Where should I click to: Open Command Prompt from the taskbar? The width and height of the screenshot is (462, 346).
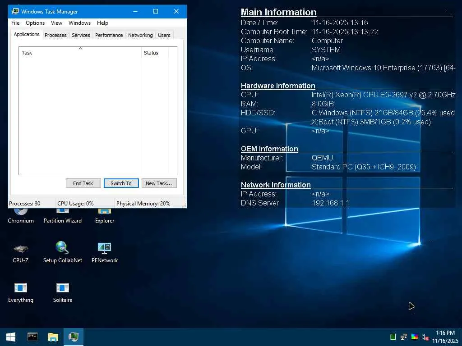pyautogui.click(x=32, y=337)
